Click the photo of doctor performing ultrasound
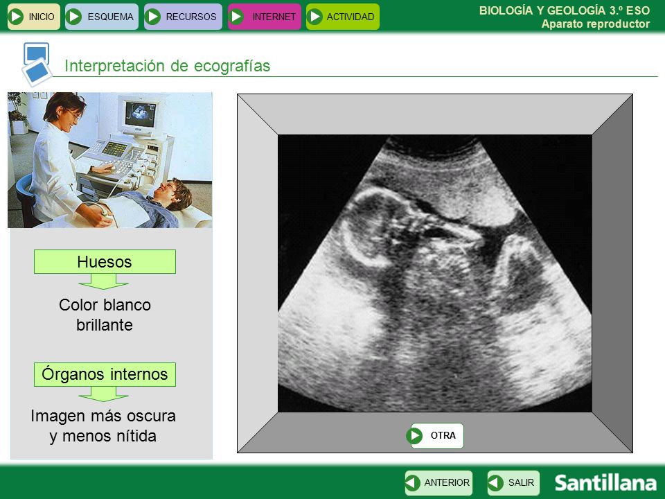The height and width of the screenshot is (499, 665). pos(110,160)
